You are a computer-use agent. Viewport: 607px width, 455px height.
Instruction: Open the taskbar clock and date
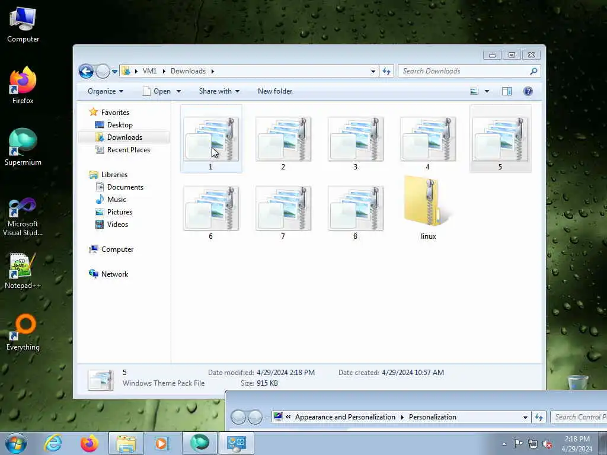point(577,444)
